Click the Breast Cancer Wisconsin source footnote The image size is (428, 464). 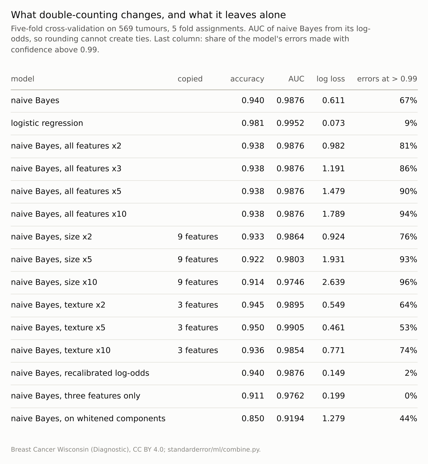tap(136, 450)
